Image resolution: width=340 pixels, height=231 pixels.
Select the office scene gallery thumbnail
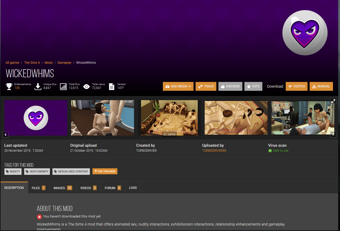tap(303, 118)
